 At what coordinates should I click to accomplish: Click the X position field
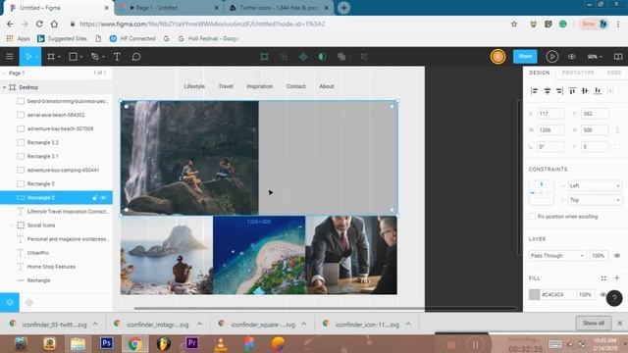tap(550, 114)
